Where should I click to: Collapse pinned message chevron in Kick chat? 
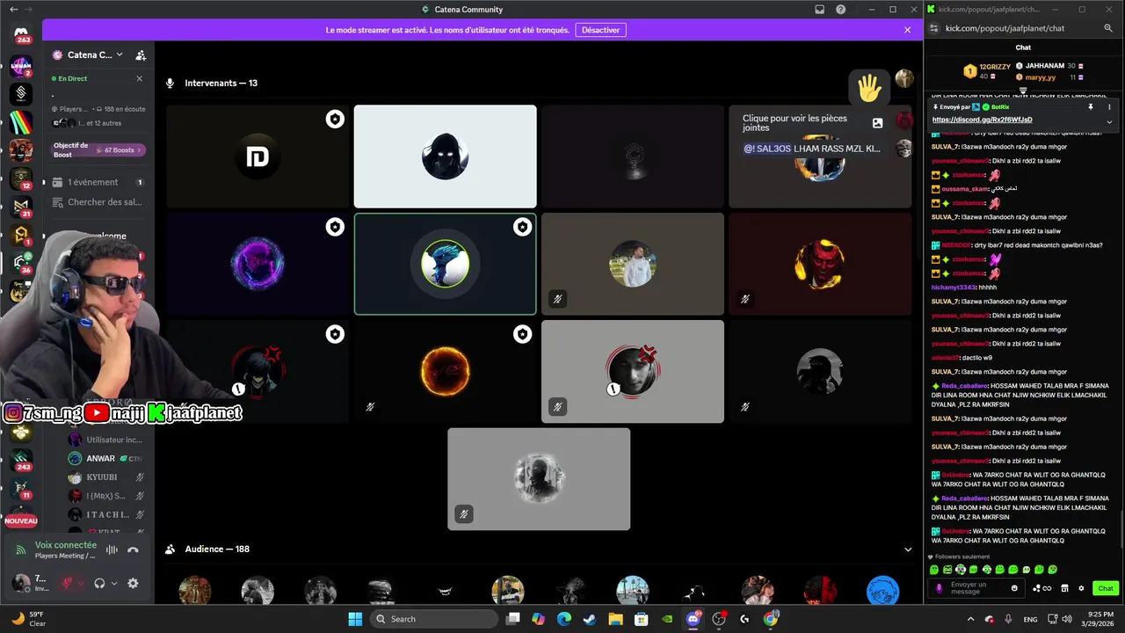coord(1109,121)
